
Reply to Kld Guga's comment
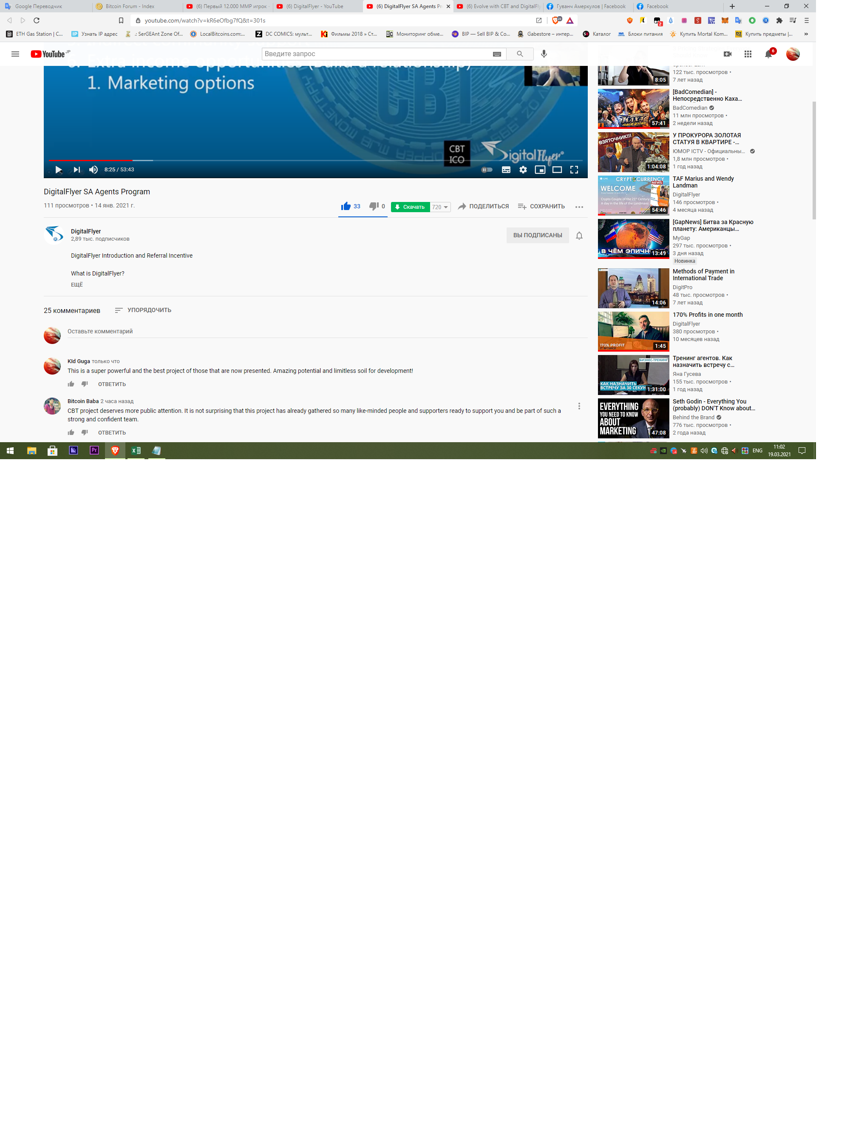point(112,384)
